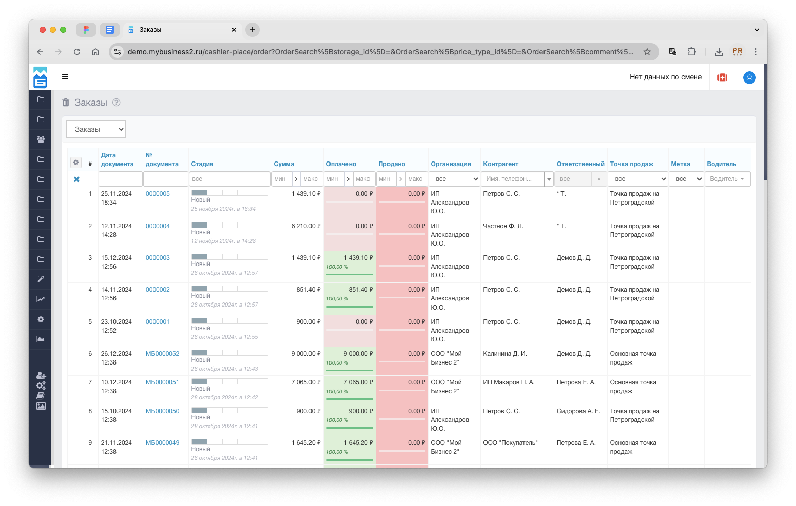Click stage progress bar of order 0000005

click(229, 193)
